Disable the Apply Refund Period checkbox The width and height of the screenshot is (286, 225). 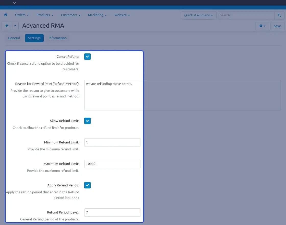tap(87, 185)
